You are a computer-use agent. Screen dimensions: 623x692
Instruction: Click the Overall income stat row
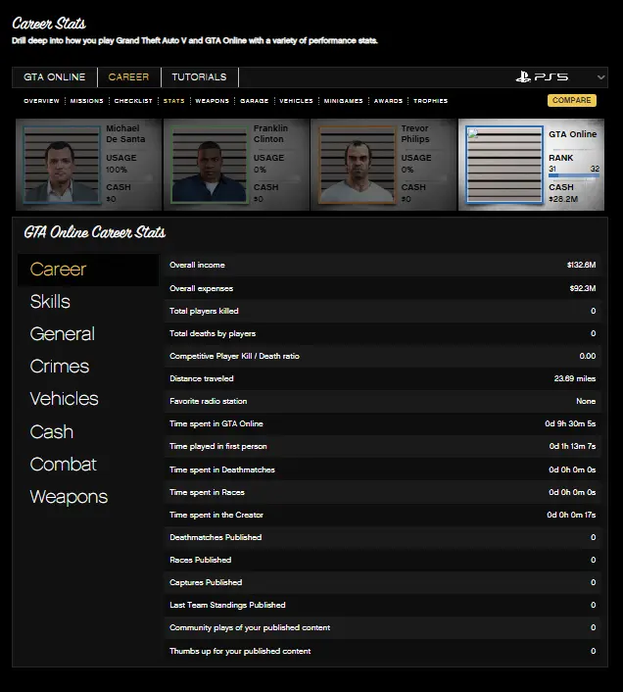coord(382,266)
